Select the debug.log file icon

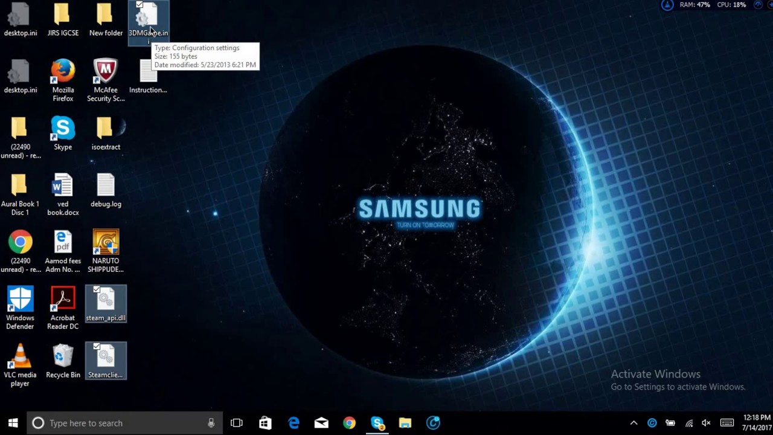click(x=106, y=190)
